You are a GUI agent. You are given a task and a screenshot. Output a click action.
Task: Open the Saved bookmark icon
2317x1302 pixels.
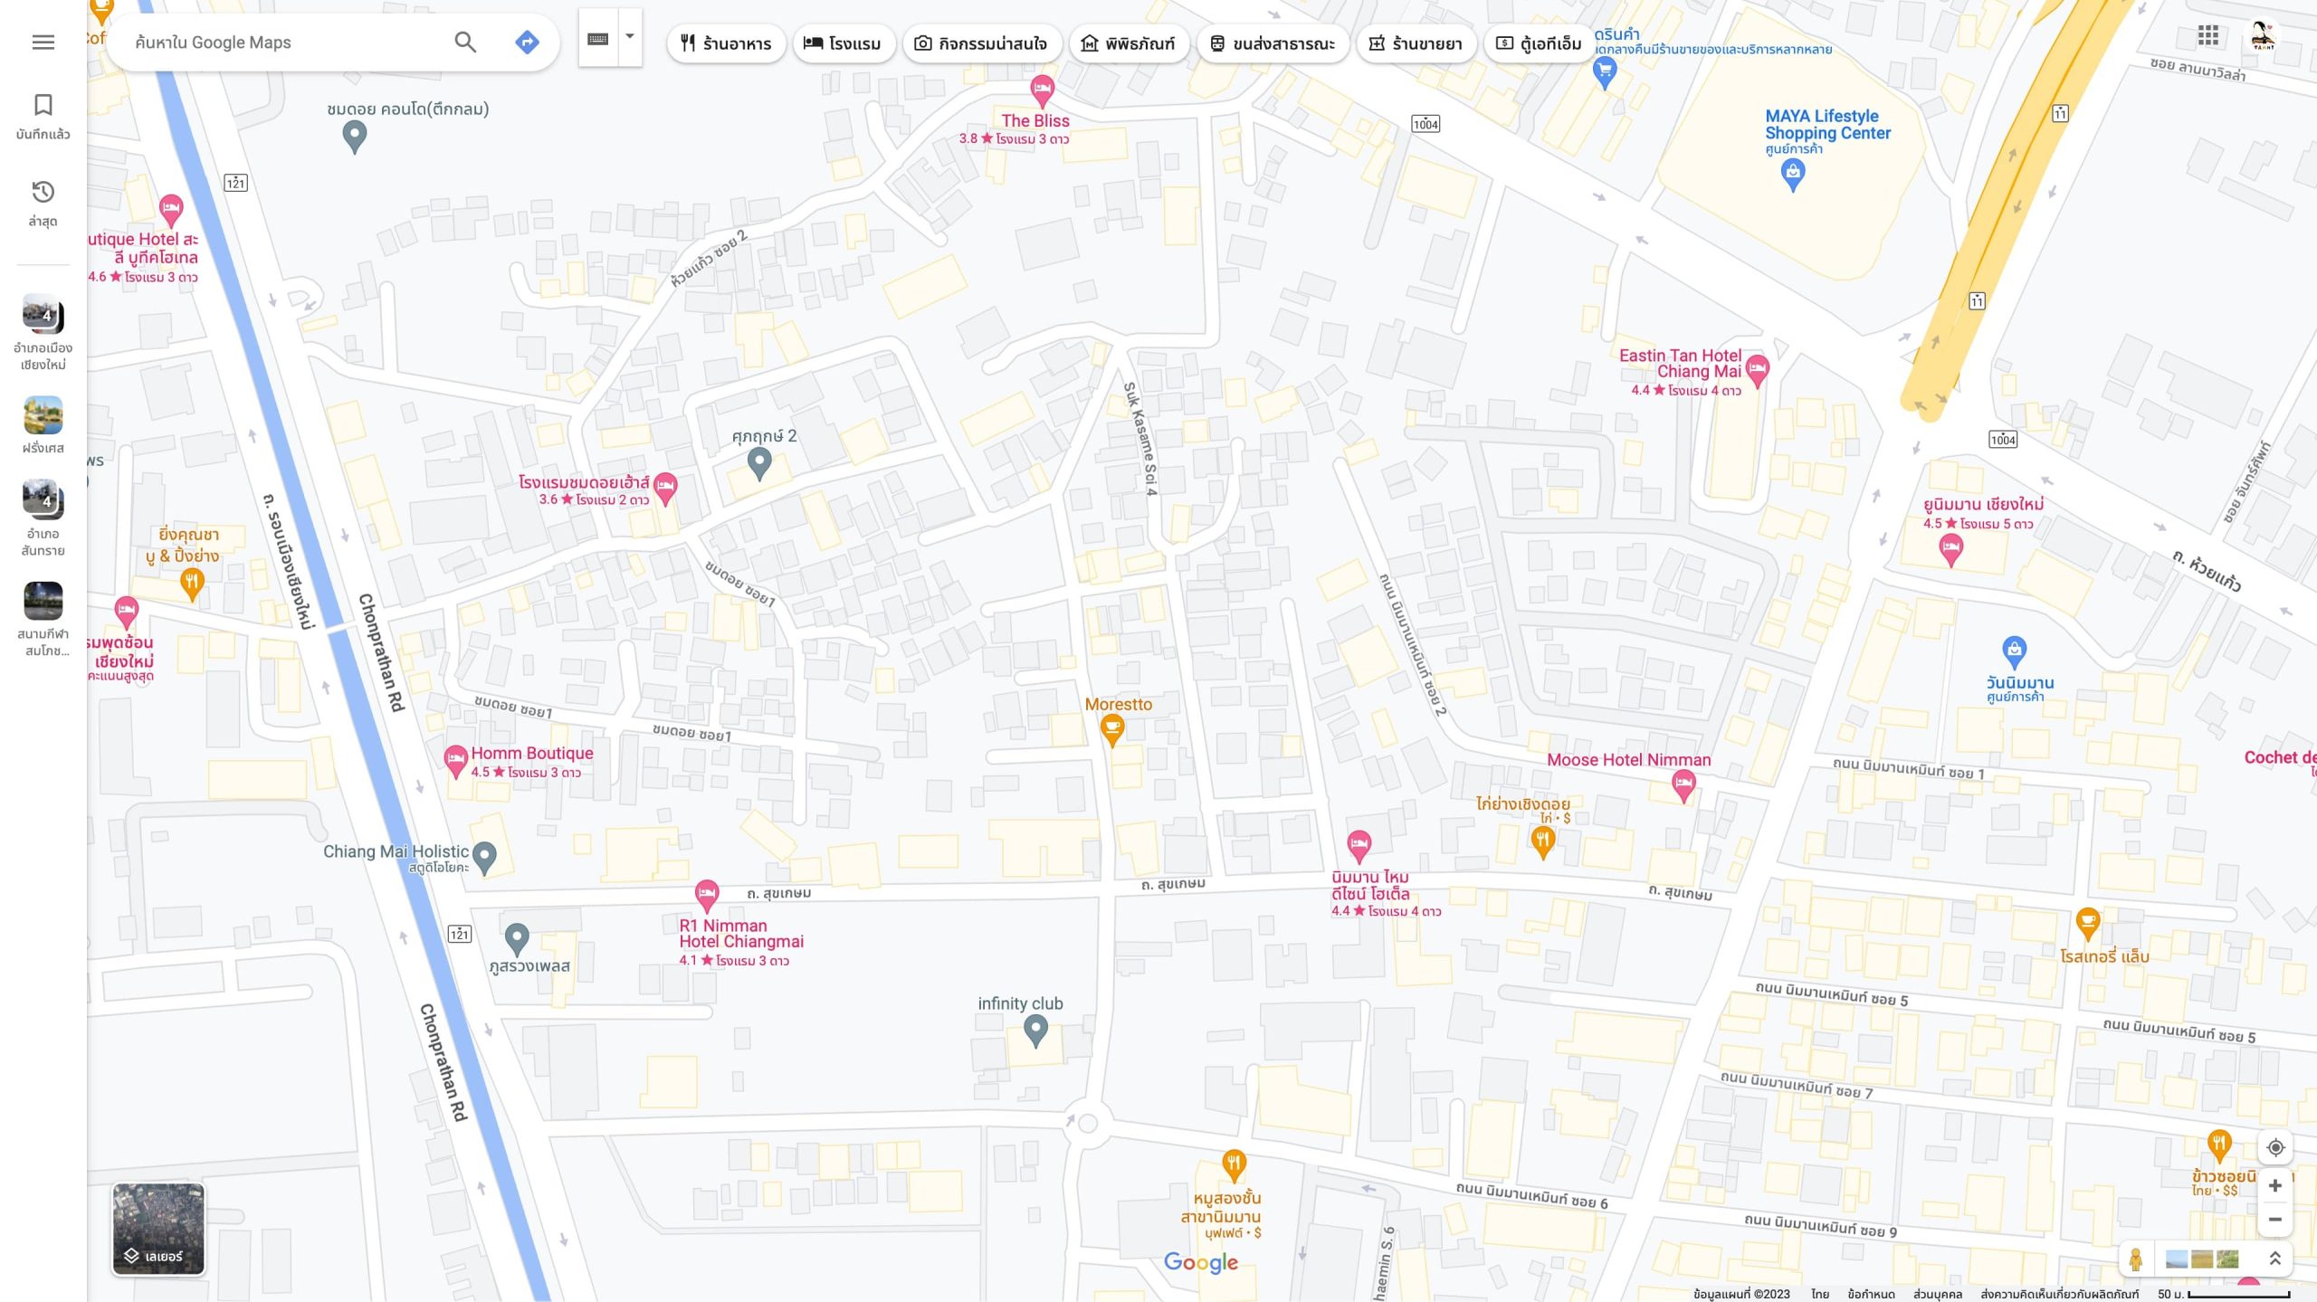[x=43, y=105]
